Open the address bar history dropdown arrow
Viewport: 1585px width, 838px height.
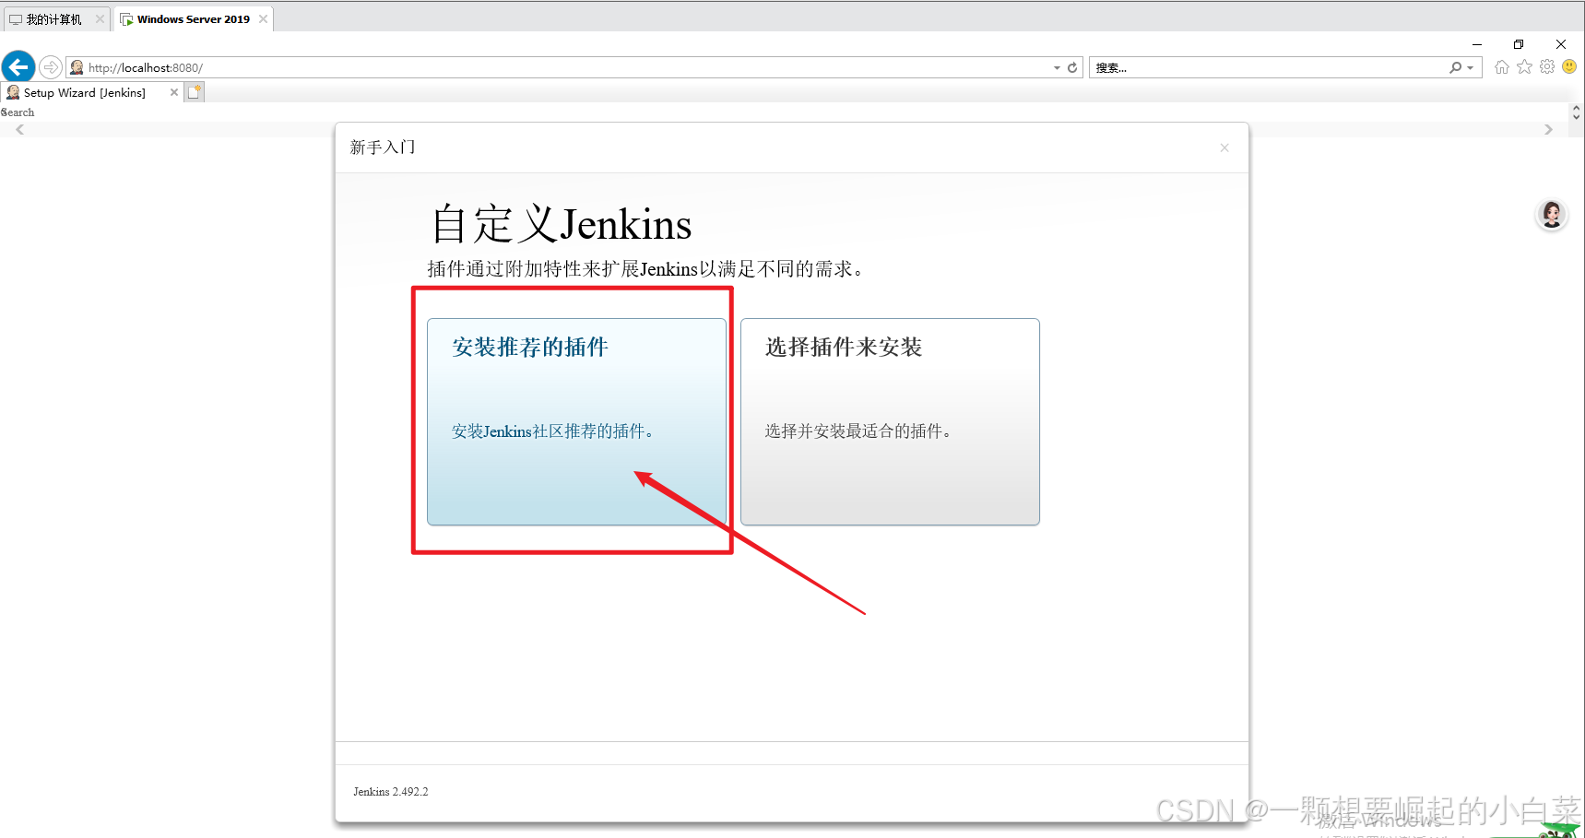click(1057, 67)
